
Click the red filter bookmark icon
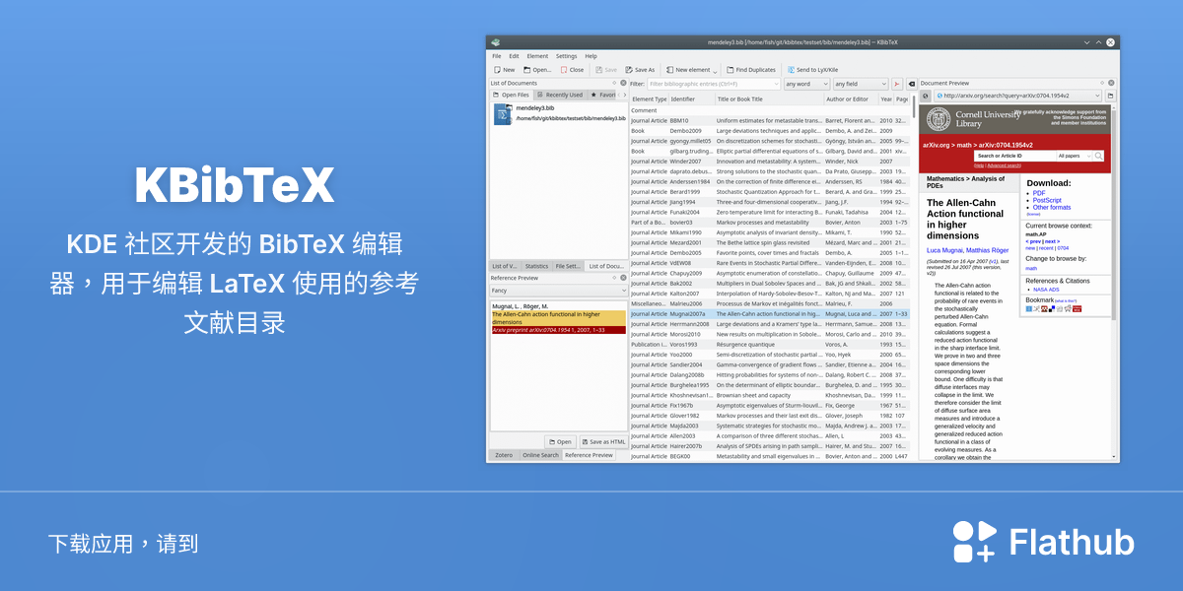tap(897, 85)
